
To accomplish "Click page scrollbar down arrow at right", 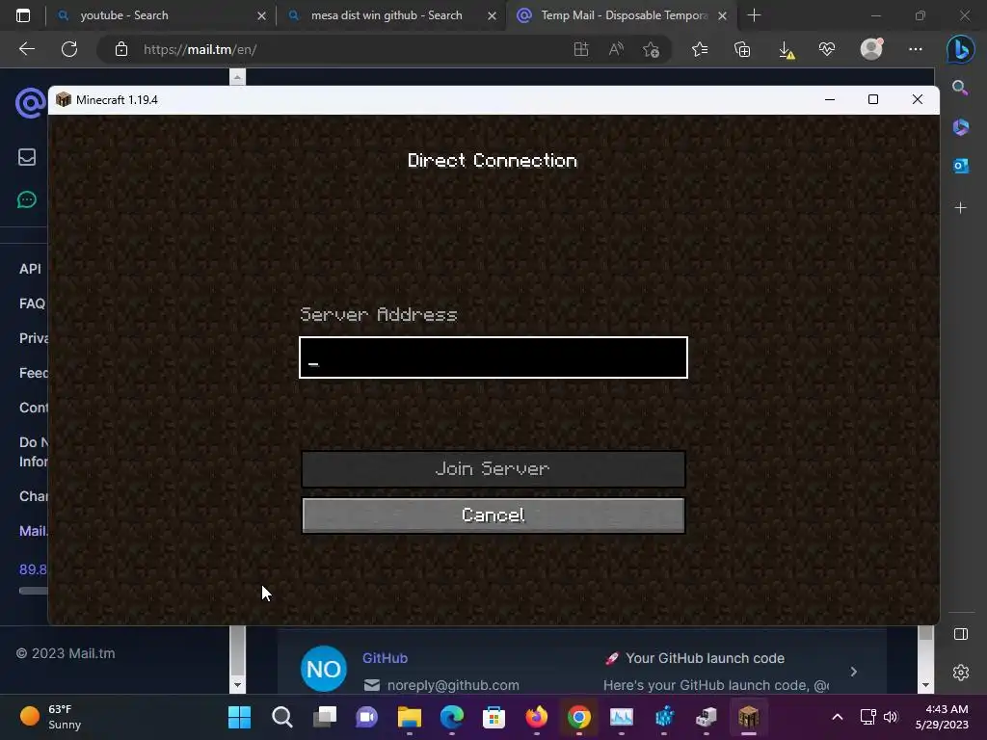I will pyautogui.click(x=925, y=685).
